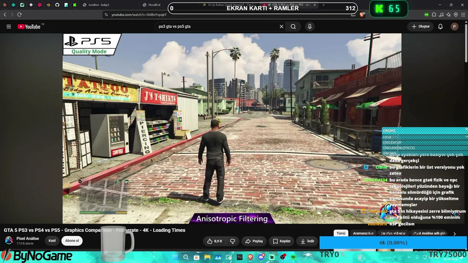Click the video title text
The width and height of the screenshot is (468, 263).
point(95,230)
